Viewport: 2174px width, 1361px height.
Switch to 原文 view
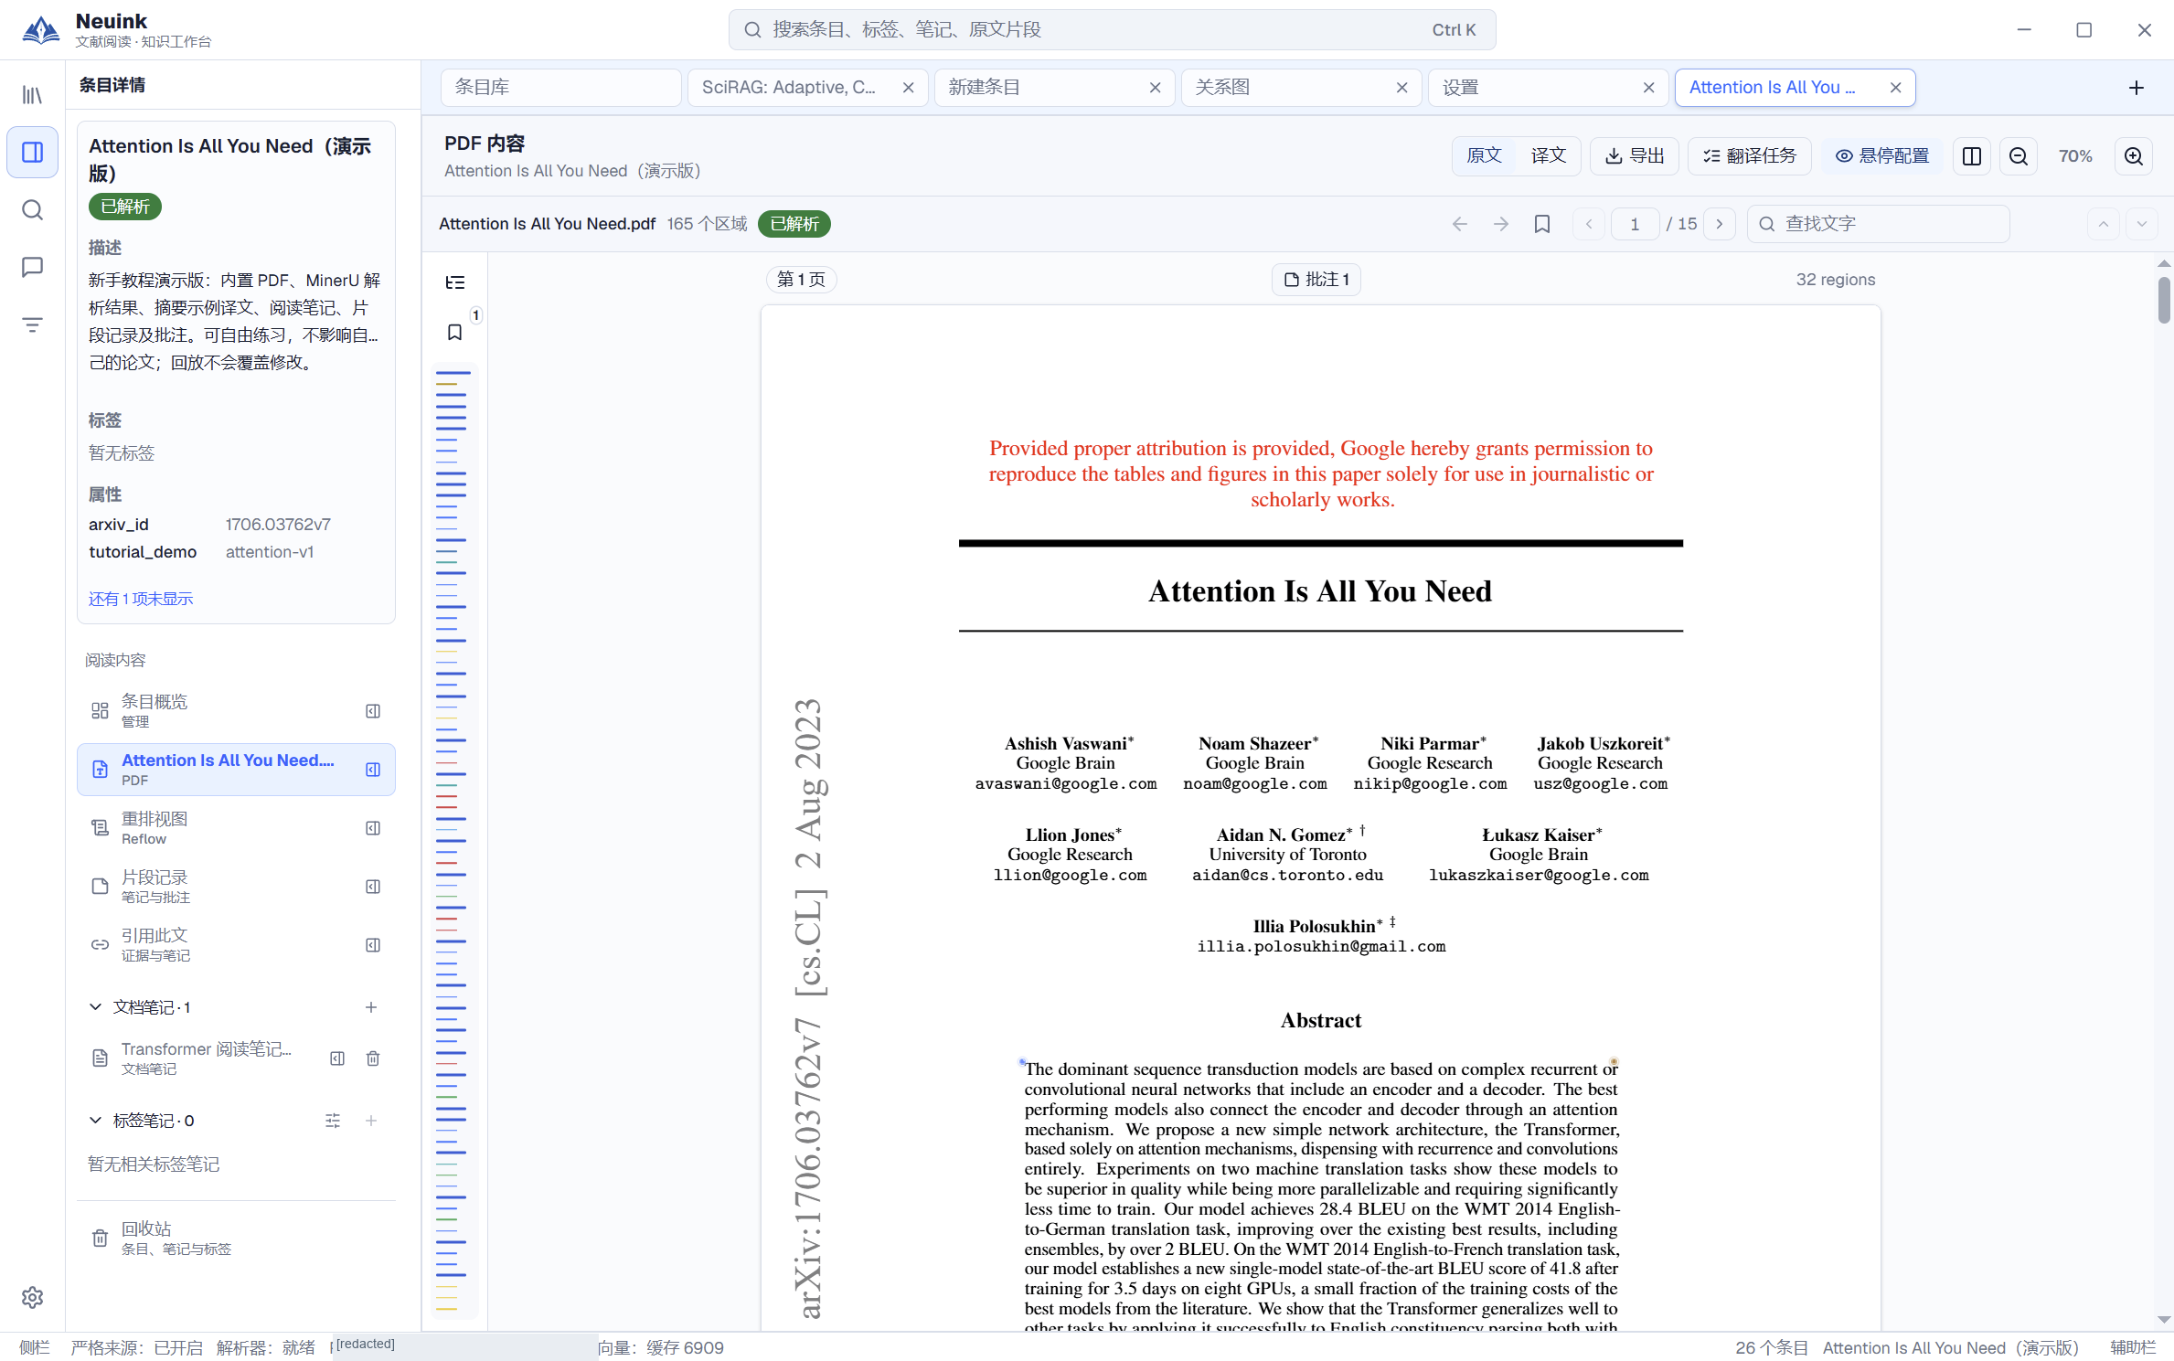1484,156
